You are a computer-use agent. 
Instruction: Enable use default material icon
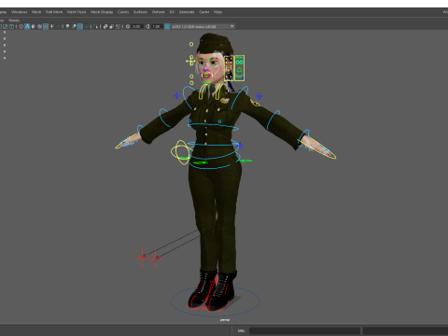point(34,26)
